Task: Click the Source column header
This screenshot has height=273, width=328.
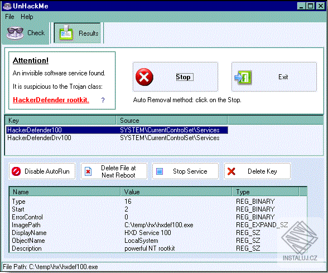Action: (172, 121)
